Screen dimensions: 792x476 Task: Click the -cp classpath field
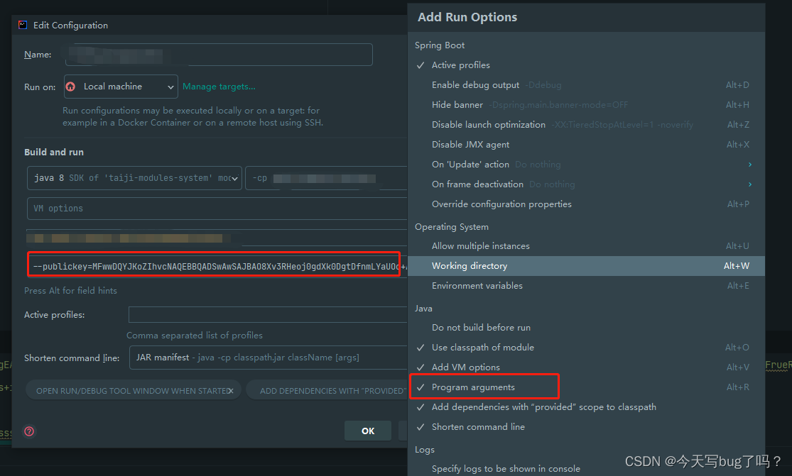coord(326,178)
